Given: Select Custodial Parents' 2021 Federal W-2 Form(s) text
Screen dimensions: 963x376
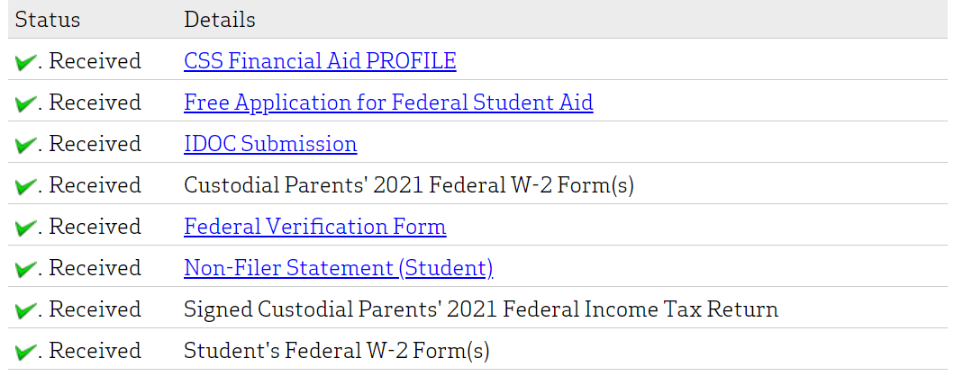Looking at the screenshot, I should pos(409,185).
